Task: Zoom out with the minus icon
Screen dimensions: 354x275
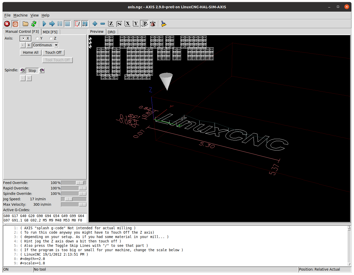Action: tap(103, 24)
